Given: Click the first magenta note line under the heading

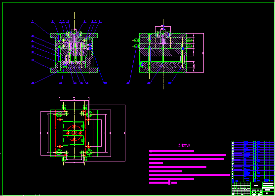Looking at the screenshot, I should point(171,151).
